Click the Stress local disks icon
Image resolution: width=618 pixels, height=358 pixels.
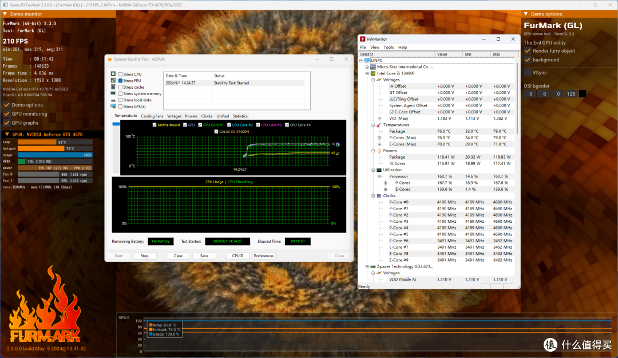point(113,100)
